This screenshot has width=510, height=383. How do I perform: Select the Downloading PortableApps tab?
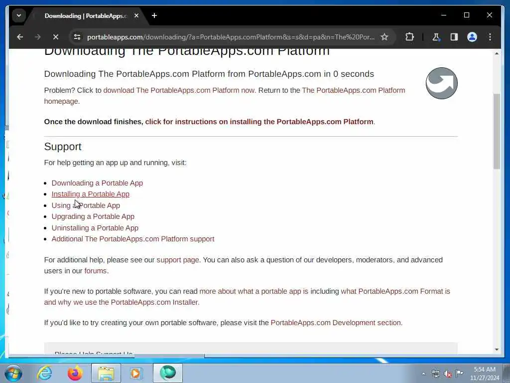tap(85, 15)
